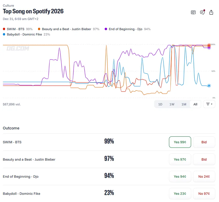
Task: Switch chart range to 1M
Action: tap(184, 104)
